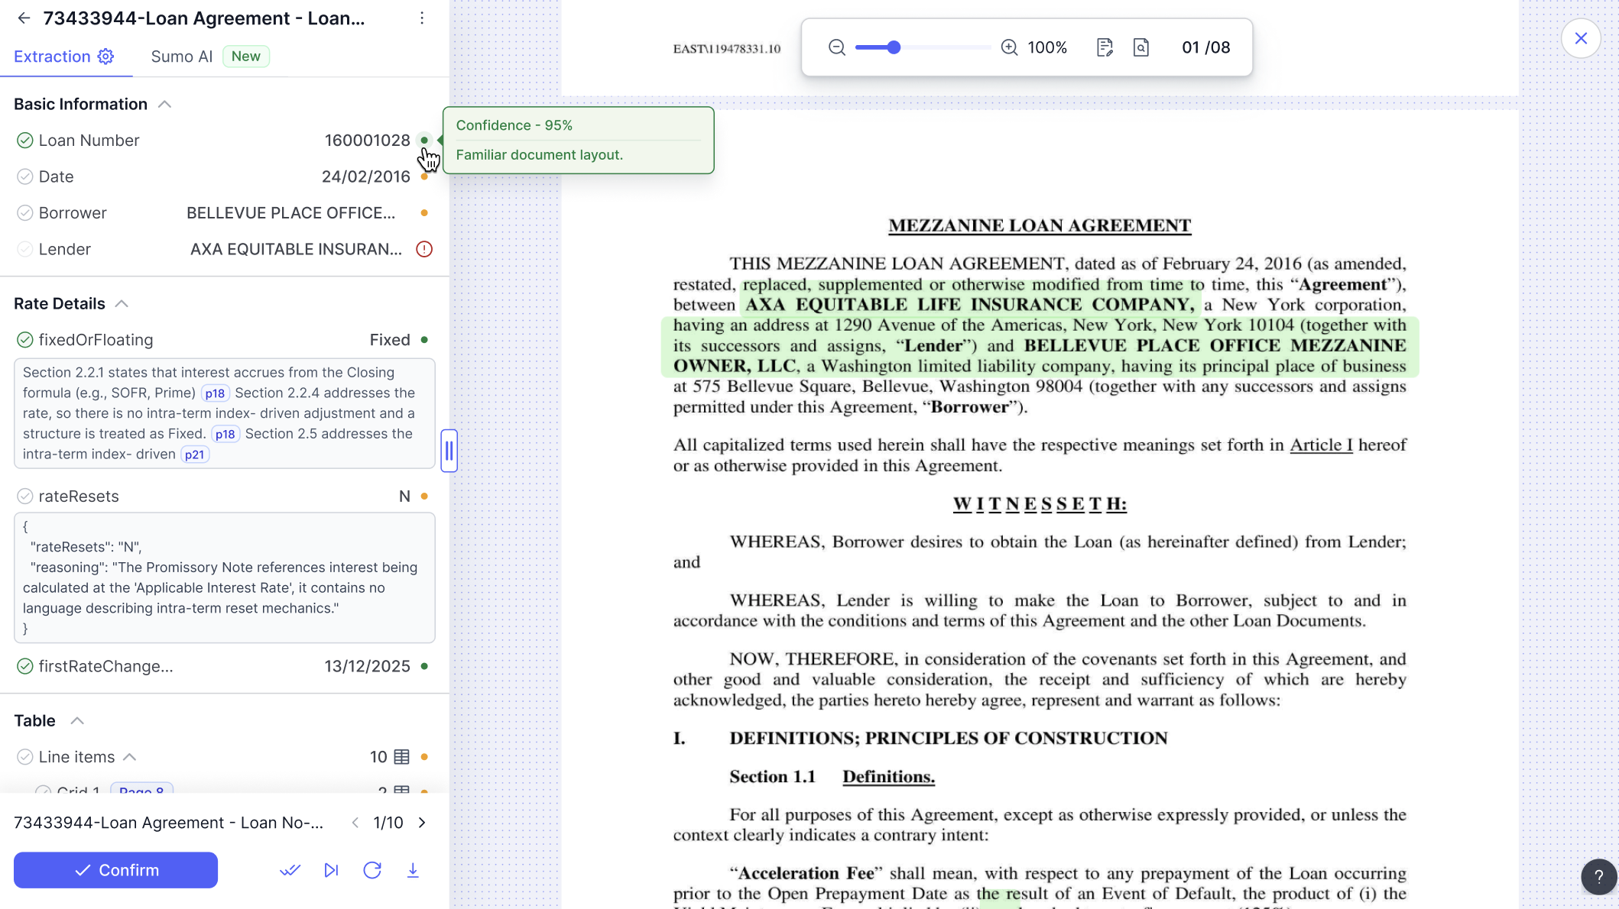The height and width of the screenshot is (909, 1619).
Task: Click the refresh extraction icon
Action: [x=372, y=870]
